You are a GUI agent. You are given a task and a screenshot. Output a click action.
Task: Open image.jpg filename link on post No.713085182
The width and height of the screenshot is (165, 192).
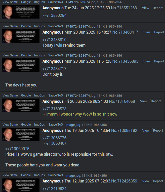pos(73,125)
